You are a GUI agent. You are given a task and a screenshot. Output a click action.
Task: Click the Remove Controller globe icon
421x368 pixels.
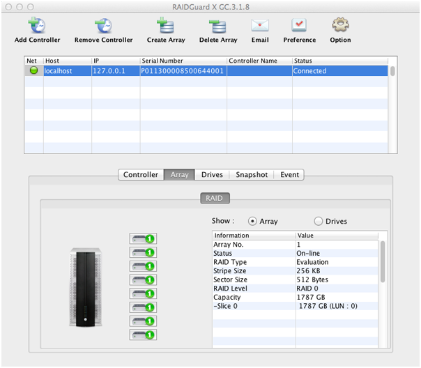tap(103, 25)
